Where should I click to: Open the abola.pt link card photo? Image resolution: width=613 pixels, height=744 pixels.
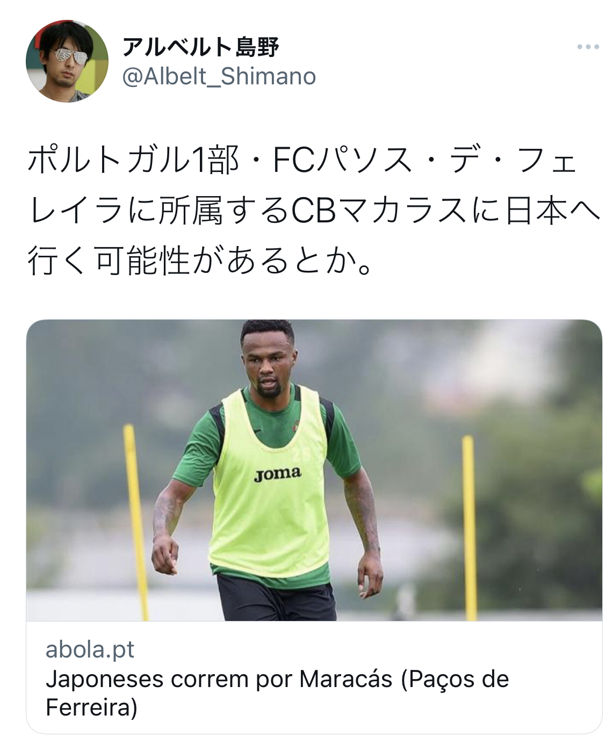(x=314, y=471)
